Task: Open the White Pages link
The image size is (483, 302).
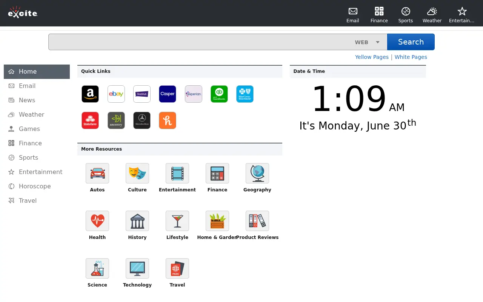Action: [411, 57]
